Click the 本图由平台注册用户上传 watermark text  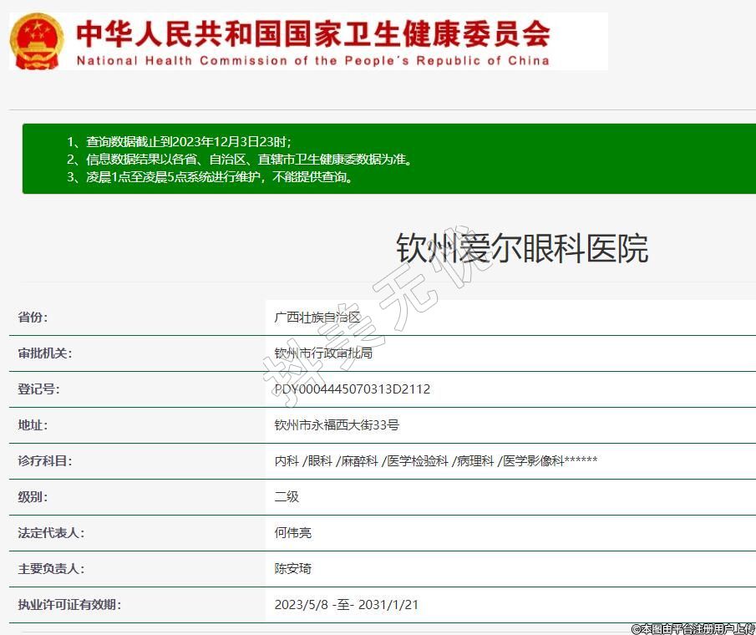(x=693, y=627)
